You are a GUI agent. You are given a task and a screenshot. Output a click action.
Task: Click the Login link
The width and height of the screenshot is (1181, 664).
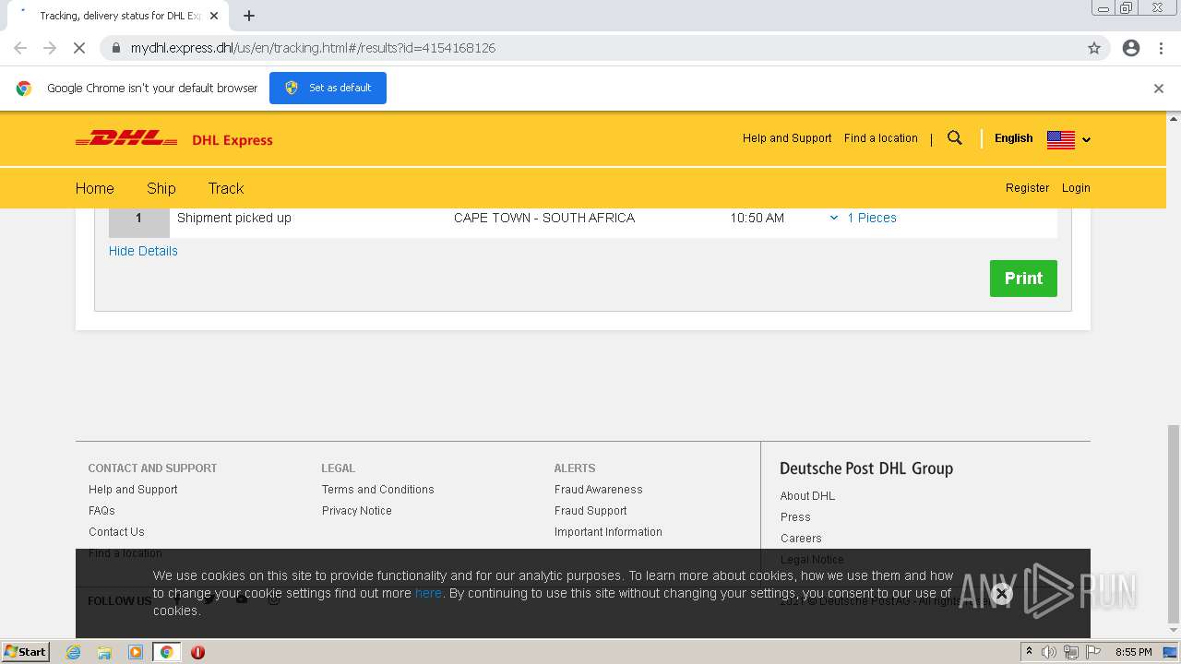[1076, 188]
